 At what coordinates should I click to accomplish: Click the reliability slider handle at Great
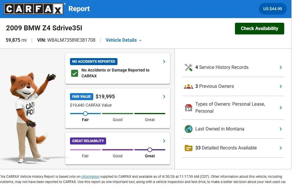pos(150,150)
